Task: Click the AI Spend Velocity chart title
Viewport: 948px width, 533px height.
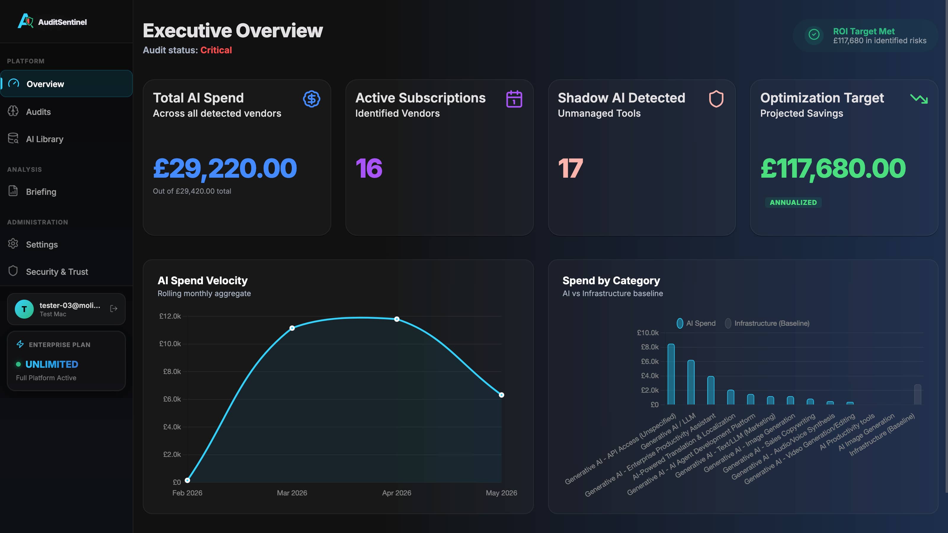Action: tap(202, 280)
